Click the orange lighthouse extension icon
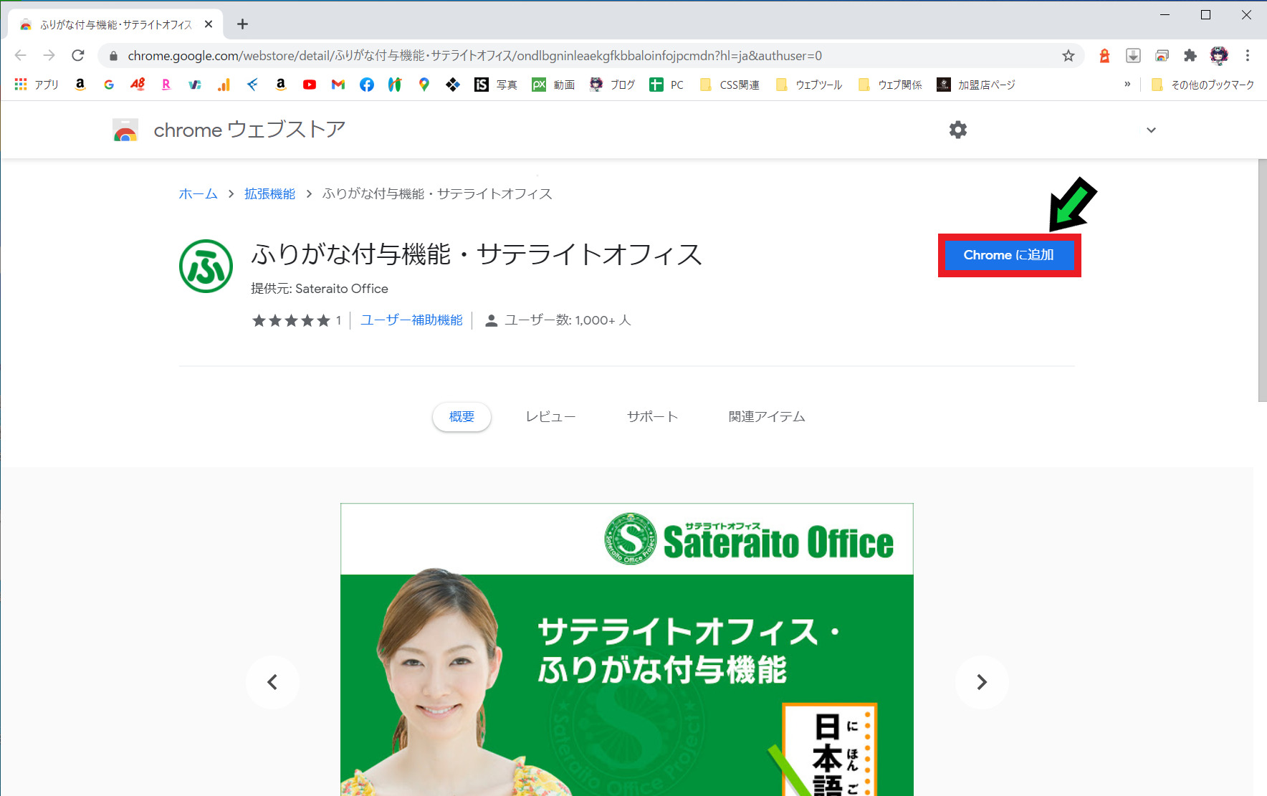Screen dimensions: 1267x796 pos(1104,56)
